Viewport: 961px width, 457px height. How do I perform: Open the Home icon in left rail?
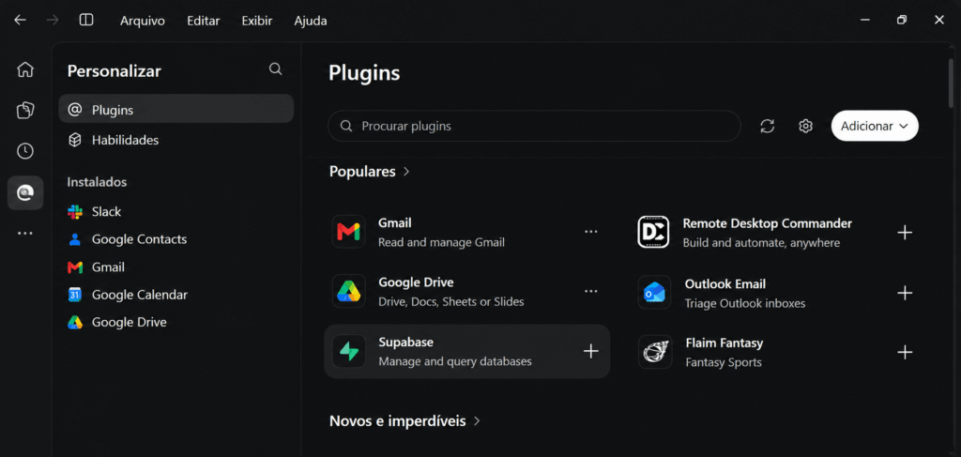[25, 69]
